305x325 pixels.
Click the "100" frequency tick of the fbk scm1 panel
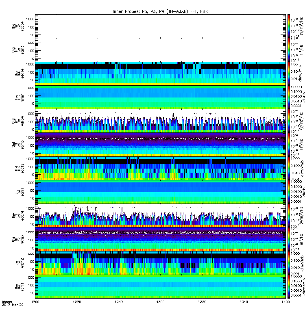tap(31, 285)
